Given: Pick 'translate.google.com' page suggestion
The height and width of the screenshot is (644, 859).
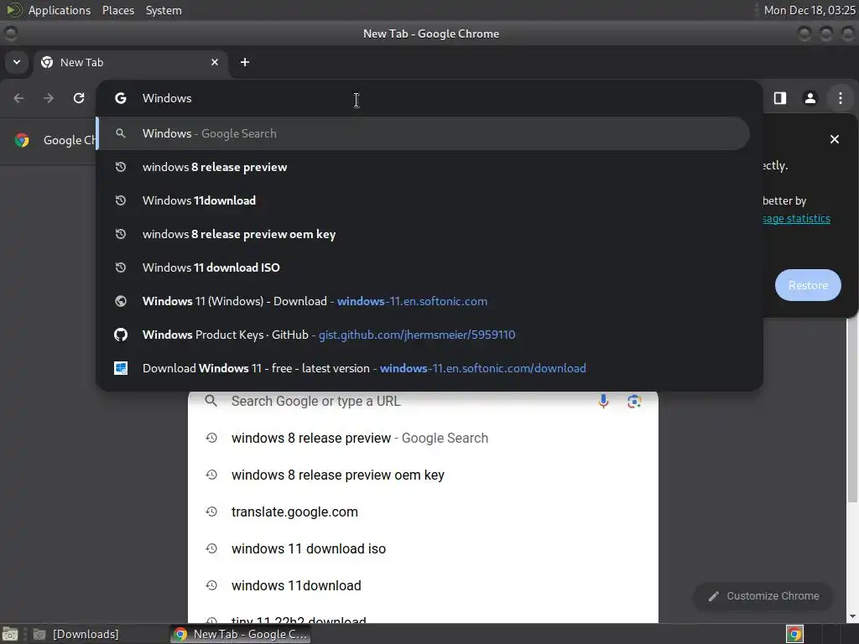Looking at the screenshot, I should click(x=423, y=512).
